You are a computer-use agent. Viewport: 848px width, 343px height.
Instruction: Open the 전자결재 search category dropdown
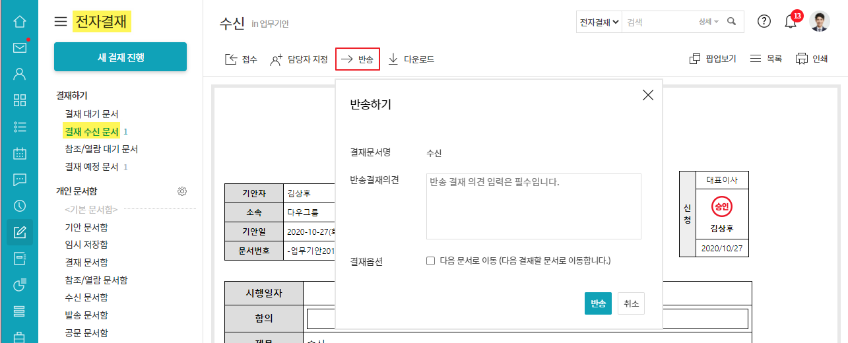[x=599, y=22]
